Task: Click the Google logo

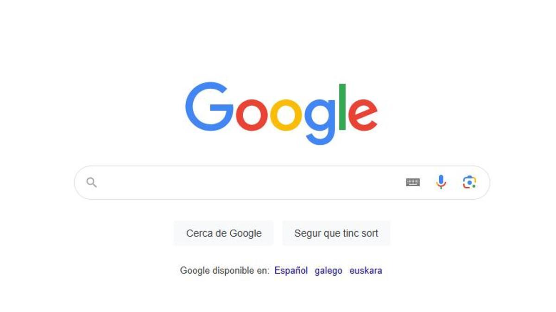Action: tap(281, 114)
